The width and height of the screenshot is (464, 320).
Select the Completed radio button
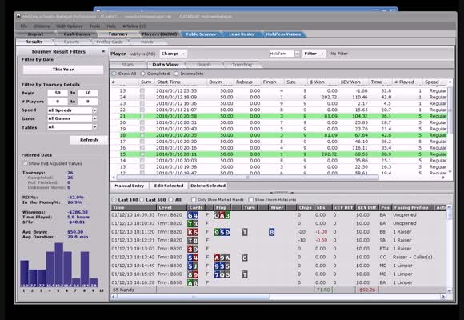click(x=143, y=74)
